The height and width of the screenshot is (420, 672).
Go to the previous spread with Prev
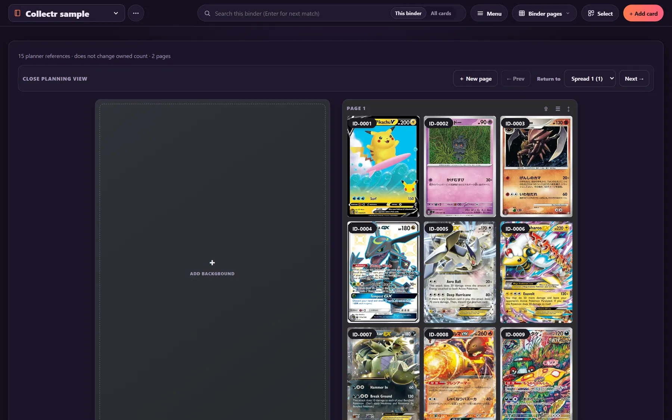pyautogui.click(x=515, y=79)
